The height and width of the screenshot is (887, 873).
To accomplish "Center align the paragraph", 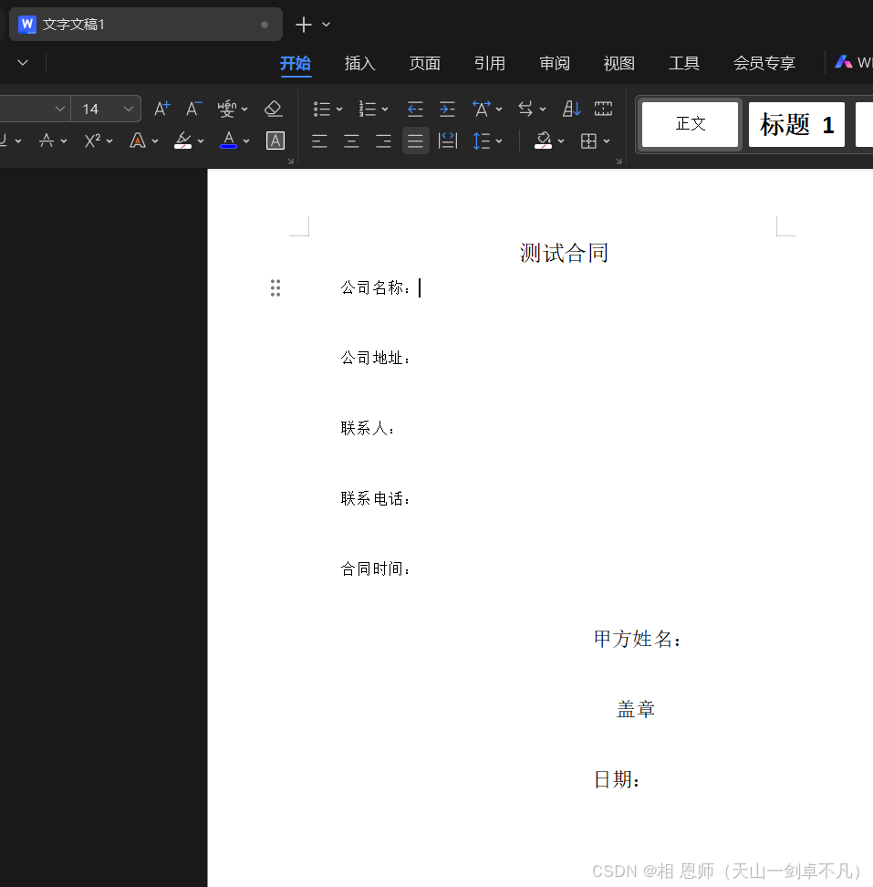I will click(x=351, y=141).
